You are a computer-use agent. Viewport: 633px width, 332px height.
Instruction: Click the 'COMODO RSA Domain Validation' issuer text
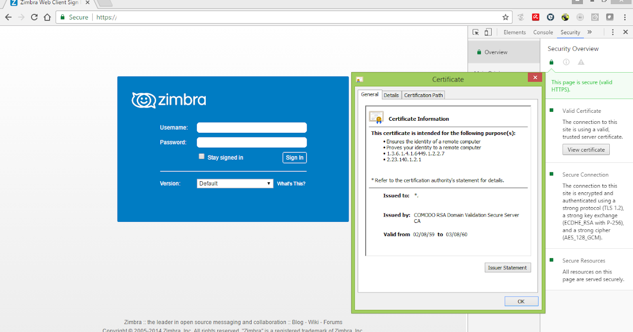[x=466, y=218]
